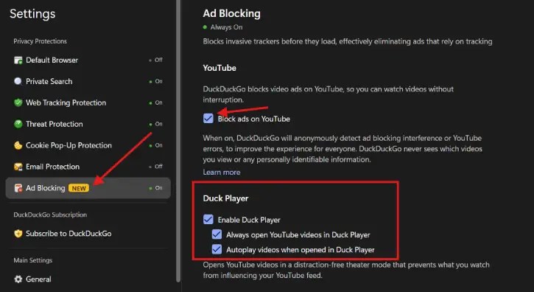Click the General gear icon
This screenshot has height=292, width=534.
pos(18,279)
